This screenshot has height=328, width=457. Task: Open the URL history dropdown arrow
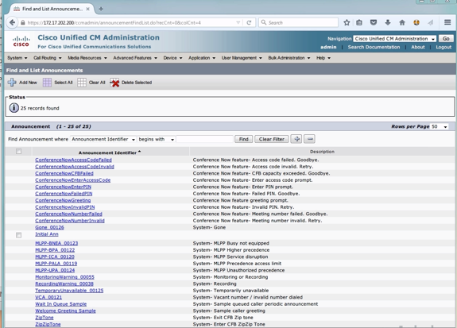(238, 22)
